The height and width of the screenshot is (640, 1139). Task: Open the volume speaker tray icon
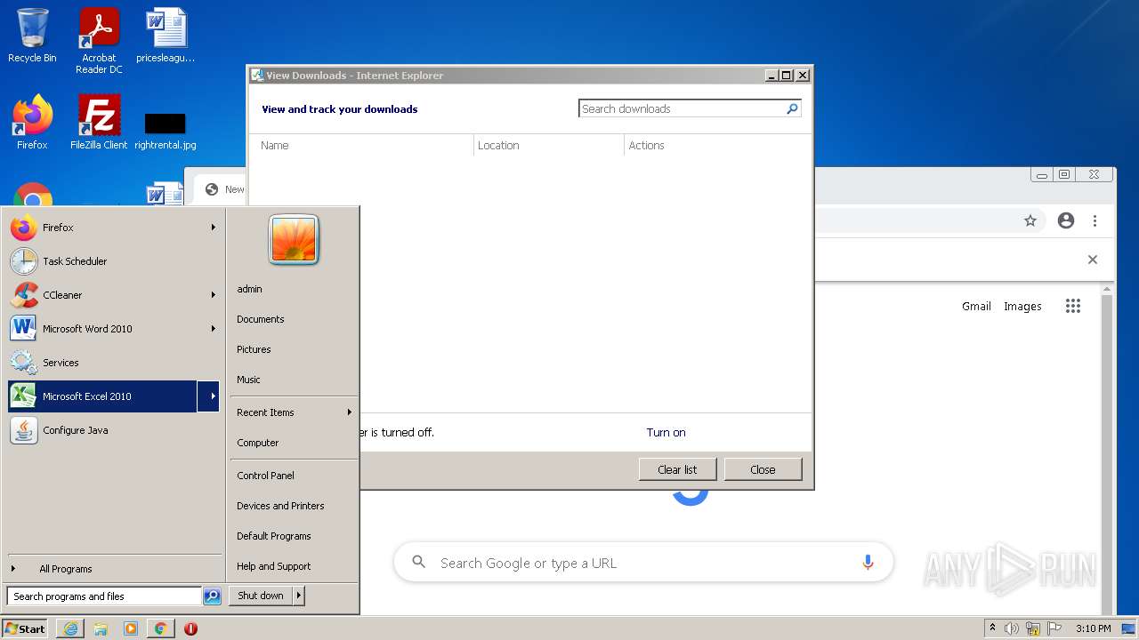1012,628
